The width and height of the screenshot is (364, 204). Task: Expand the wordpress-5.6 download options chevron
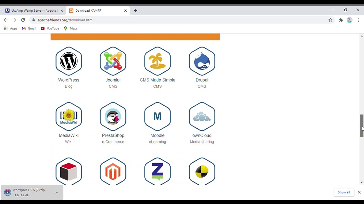tap(57, 193)
